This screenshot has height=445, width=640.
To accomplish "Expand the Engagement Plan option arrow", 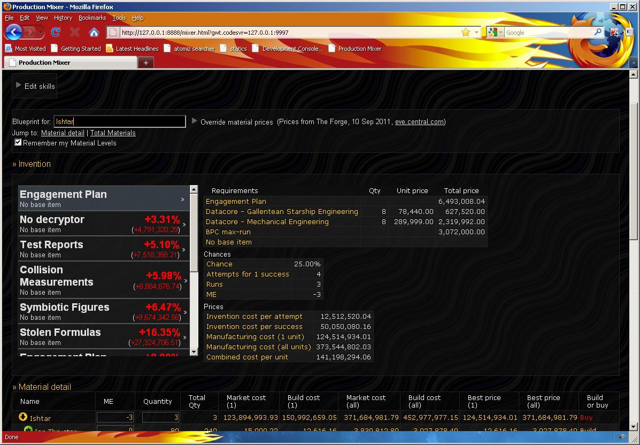I will [182, 200].
